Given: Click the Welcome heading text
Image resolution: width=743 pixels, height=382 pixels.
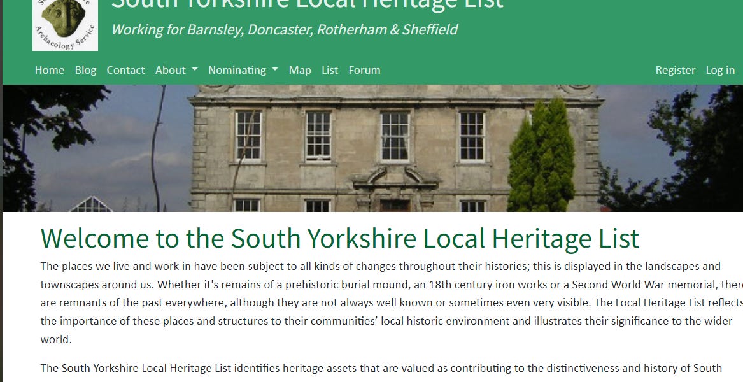Looking at the screenshot, I should 340,239.
